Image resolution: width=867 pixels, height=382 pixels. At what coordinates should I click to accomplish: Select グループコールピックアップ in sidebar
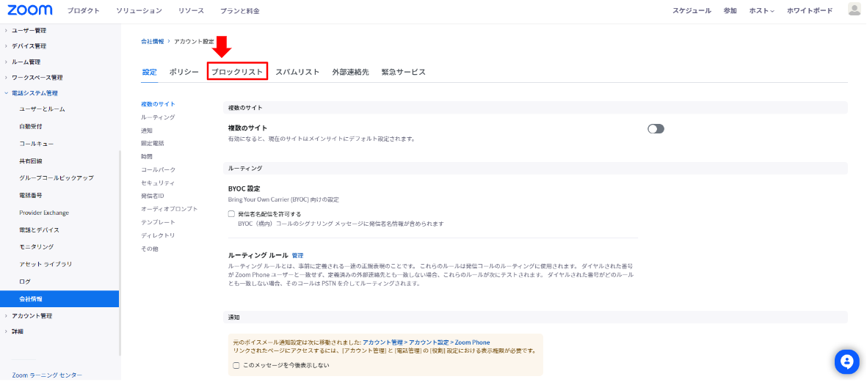pyautogui.click(x=57, y=177)
